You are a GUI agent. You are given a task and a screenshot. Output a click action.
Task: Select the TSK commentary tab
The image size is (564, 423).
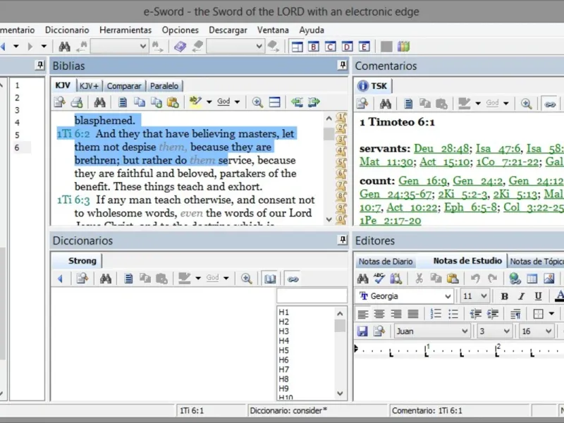point(373,86)
